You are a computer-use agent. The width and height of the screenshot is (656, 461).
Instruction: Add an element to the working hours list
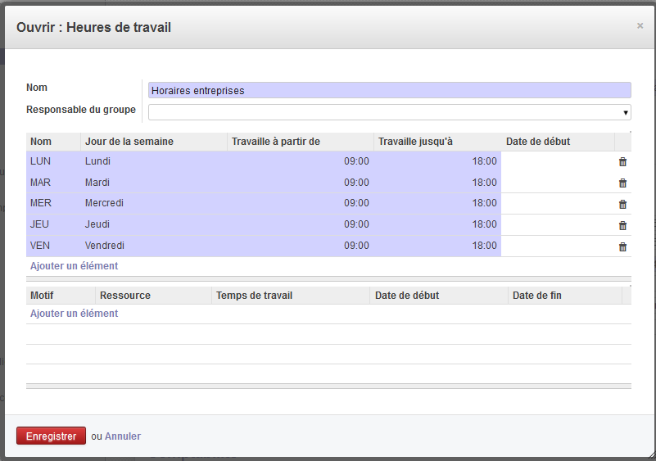coord(74,266)
